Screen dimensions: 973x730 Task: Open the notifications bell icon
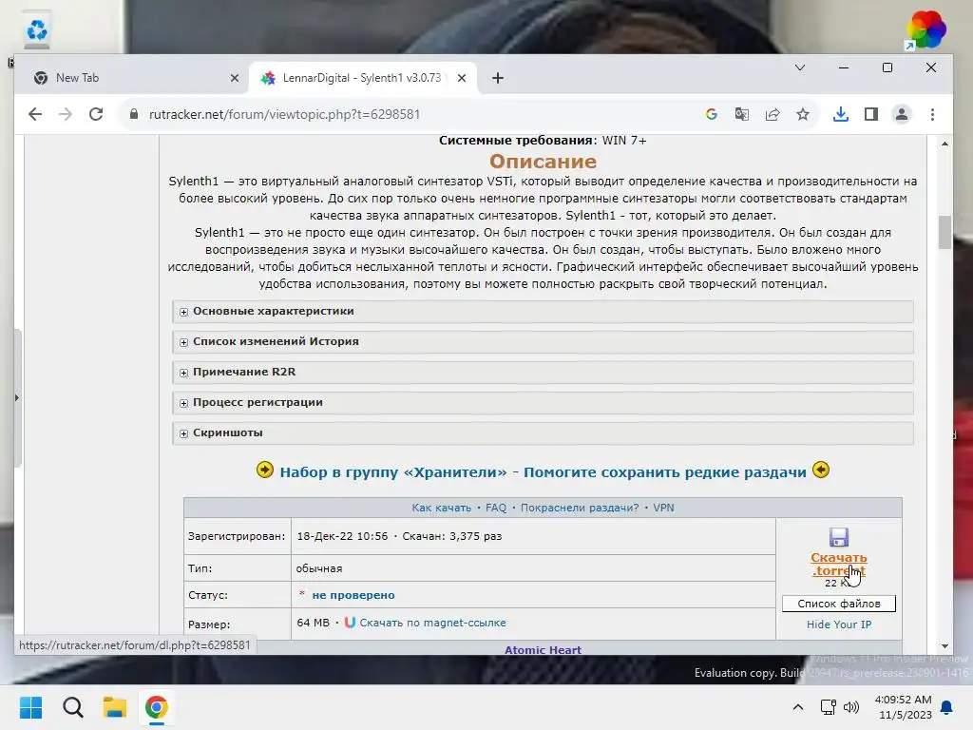pyautogui.click(x=947, y=707)
